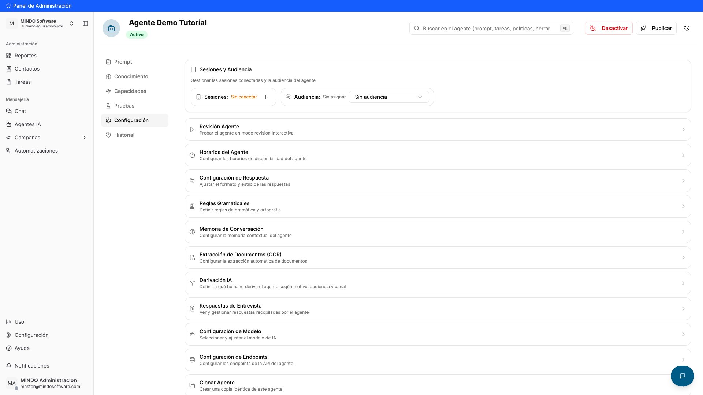Select the agent Configuración tab
The height and width of the screenshot is (395, 703).
135,120
